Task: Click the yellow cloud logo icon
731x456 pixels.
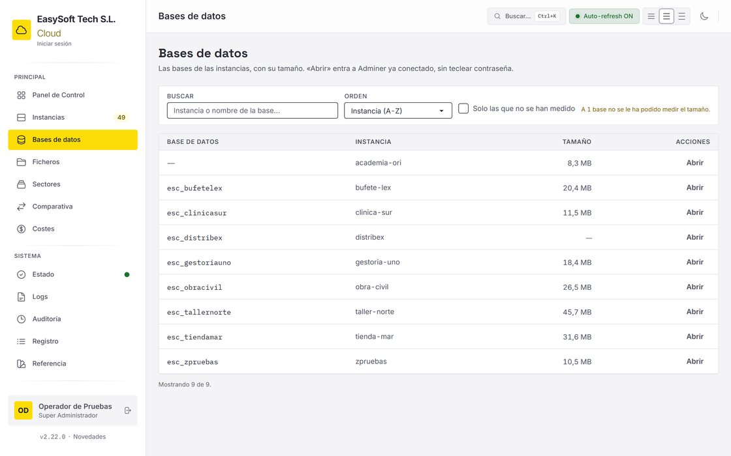Action: pyautogui.click(x=22, y=30)
